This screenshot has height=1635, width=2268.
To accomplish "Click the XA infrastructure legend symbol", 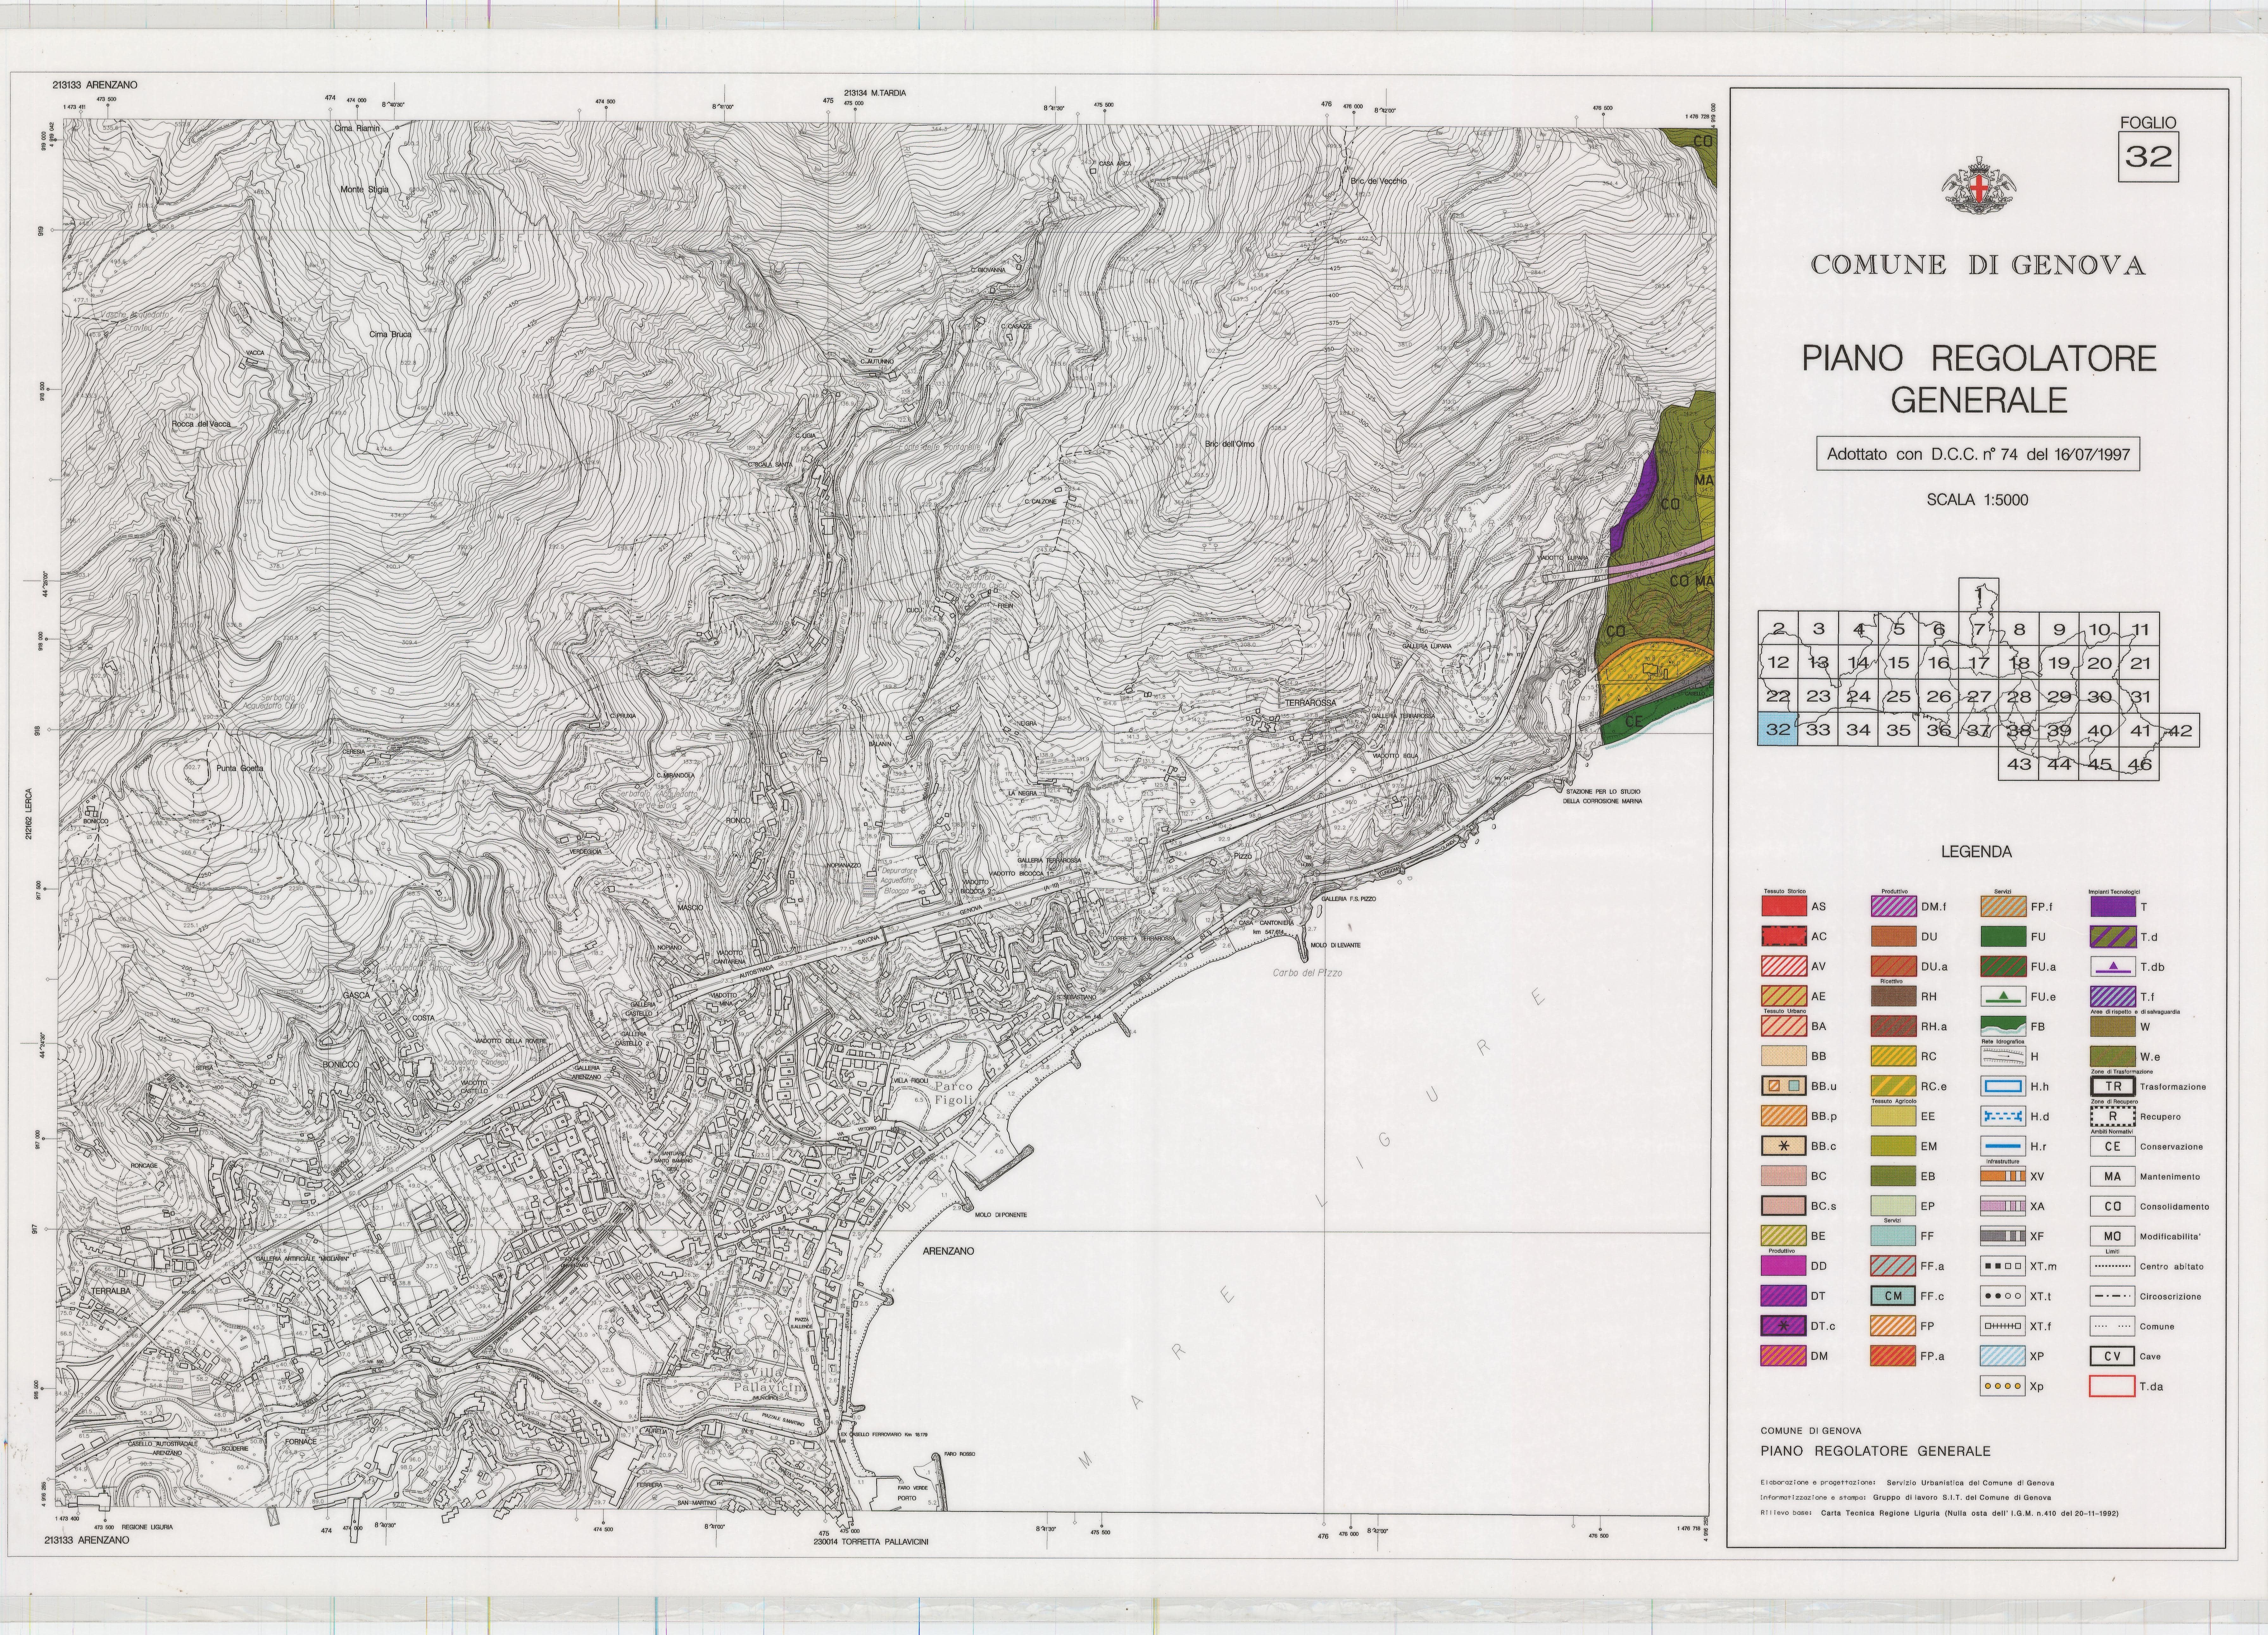I will pyautogui.click(x=2003, y=1206).
